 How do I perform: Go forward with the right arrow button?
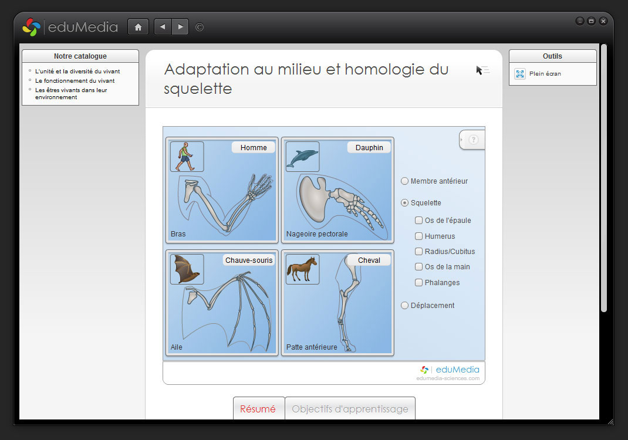[180, 27]
